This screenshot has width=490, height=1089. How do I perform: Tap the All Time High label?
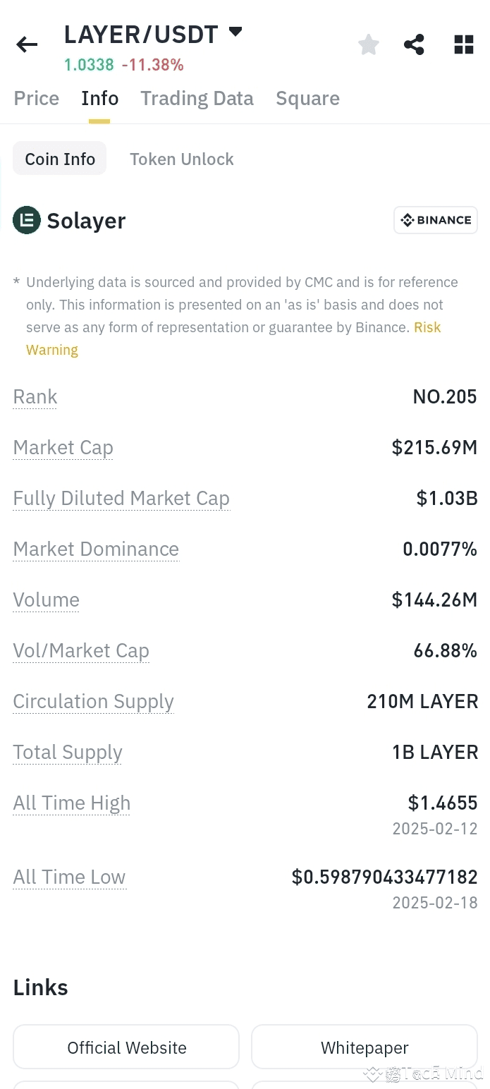[71, 803]
